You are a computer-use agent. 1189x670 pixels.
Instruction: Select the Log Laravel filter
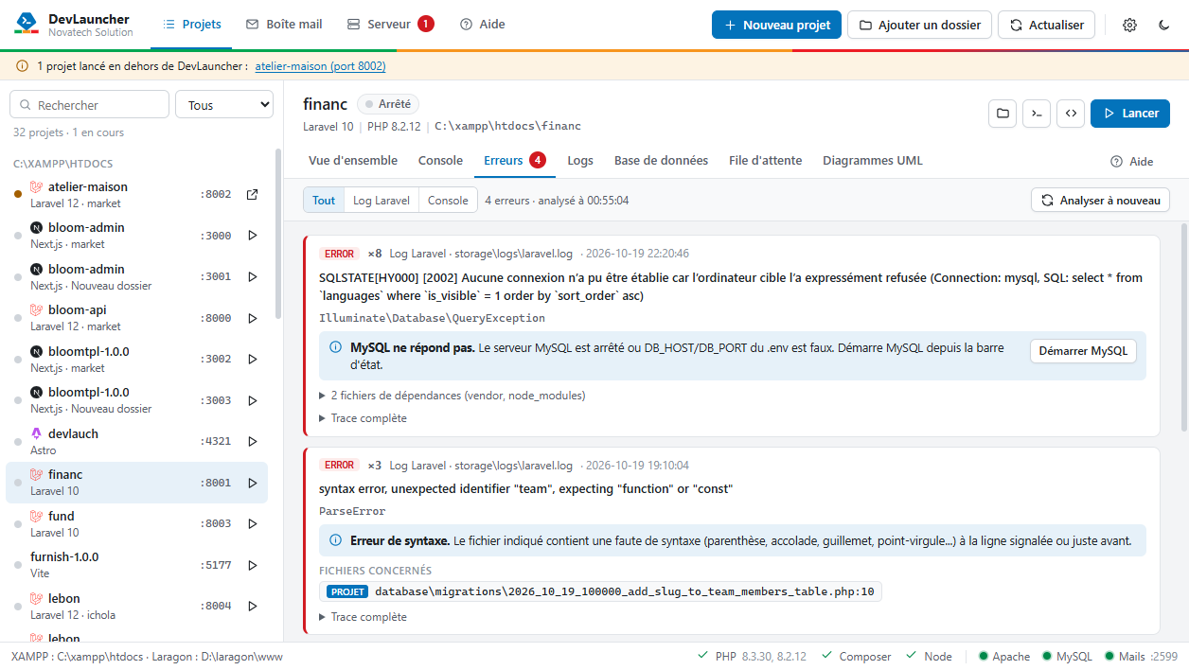(382, 201)
